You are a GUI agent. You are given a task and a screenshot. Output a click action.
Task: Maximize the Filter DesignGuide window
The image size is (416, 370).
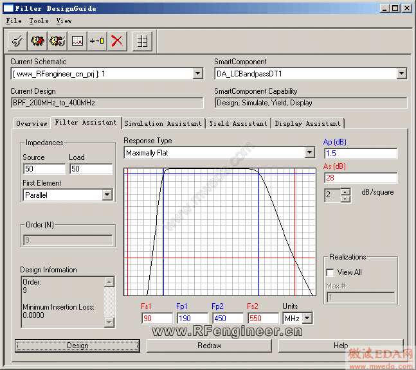(x=395, y=8)
